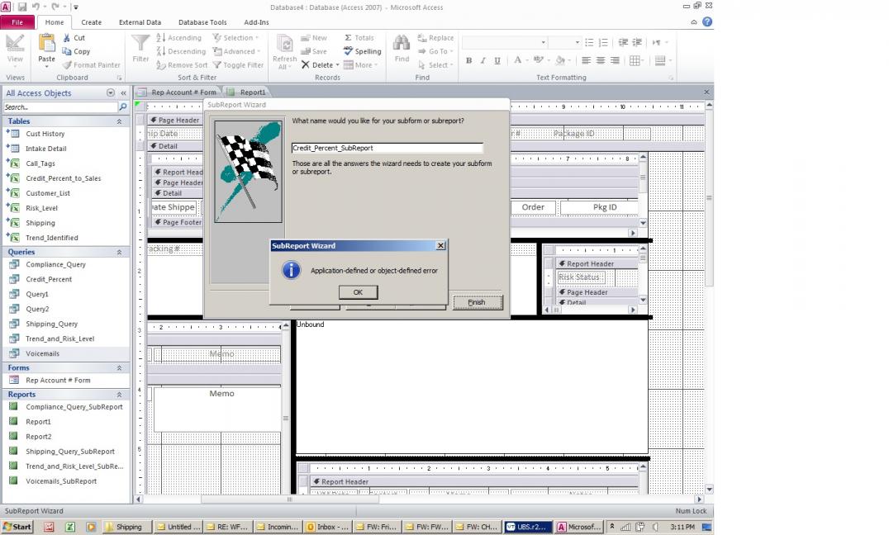This screenshot has width=889, height=535.
Task: Click the navigation pane Search box
Action: 60,107
